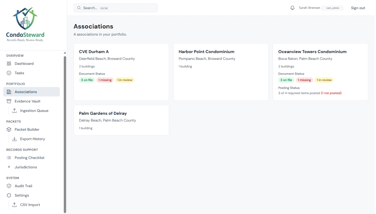Click Sign out

[358, 8]
